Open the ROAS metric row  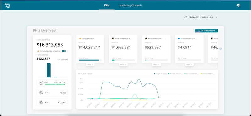tap(52, 83)
